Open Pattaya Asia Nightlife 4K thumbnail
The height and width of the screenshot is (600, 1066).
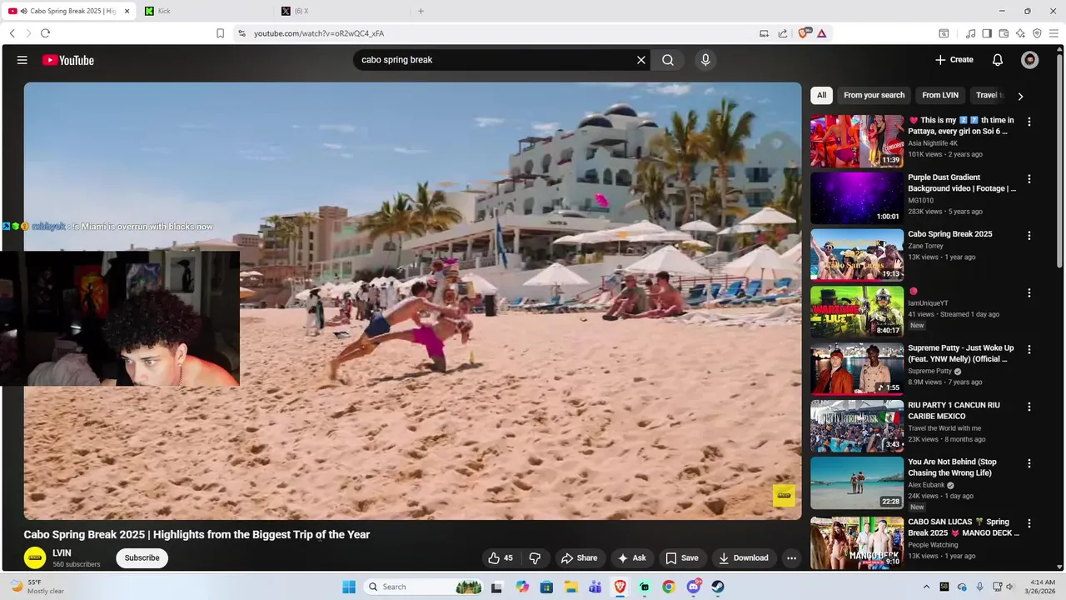(x=857, y=141)
